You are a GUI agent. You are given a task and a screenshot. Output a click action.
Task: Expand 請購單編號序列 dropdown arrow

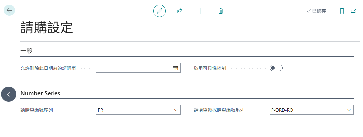point(176,110)
